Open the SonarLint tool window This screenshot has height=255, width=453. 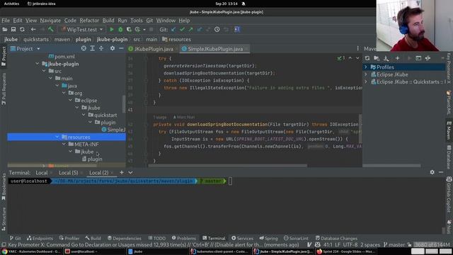tap(296, 238)
